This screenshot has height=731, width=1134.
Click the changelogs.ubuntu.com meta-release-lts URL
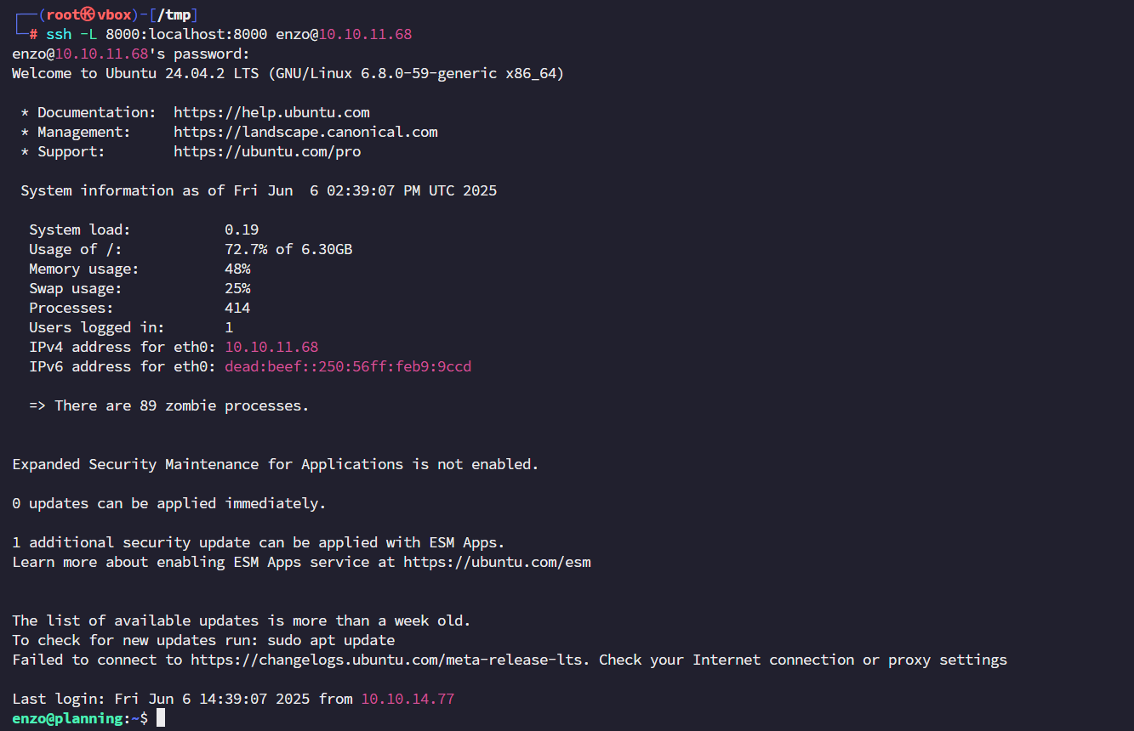point(390,660)
